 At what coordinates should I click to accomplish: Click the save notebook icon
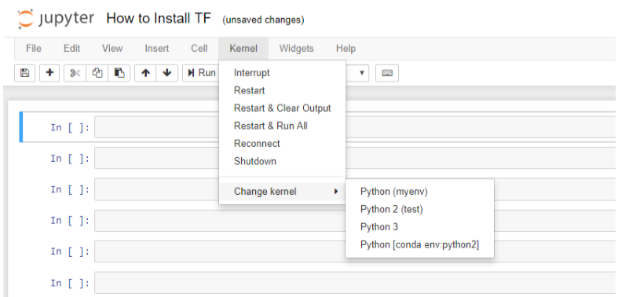[x=25, y=73]
